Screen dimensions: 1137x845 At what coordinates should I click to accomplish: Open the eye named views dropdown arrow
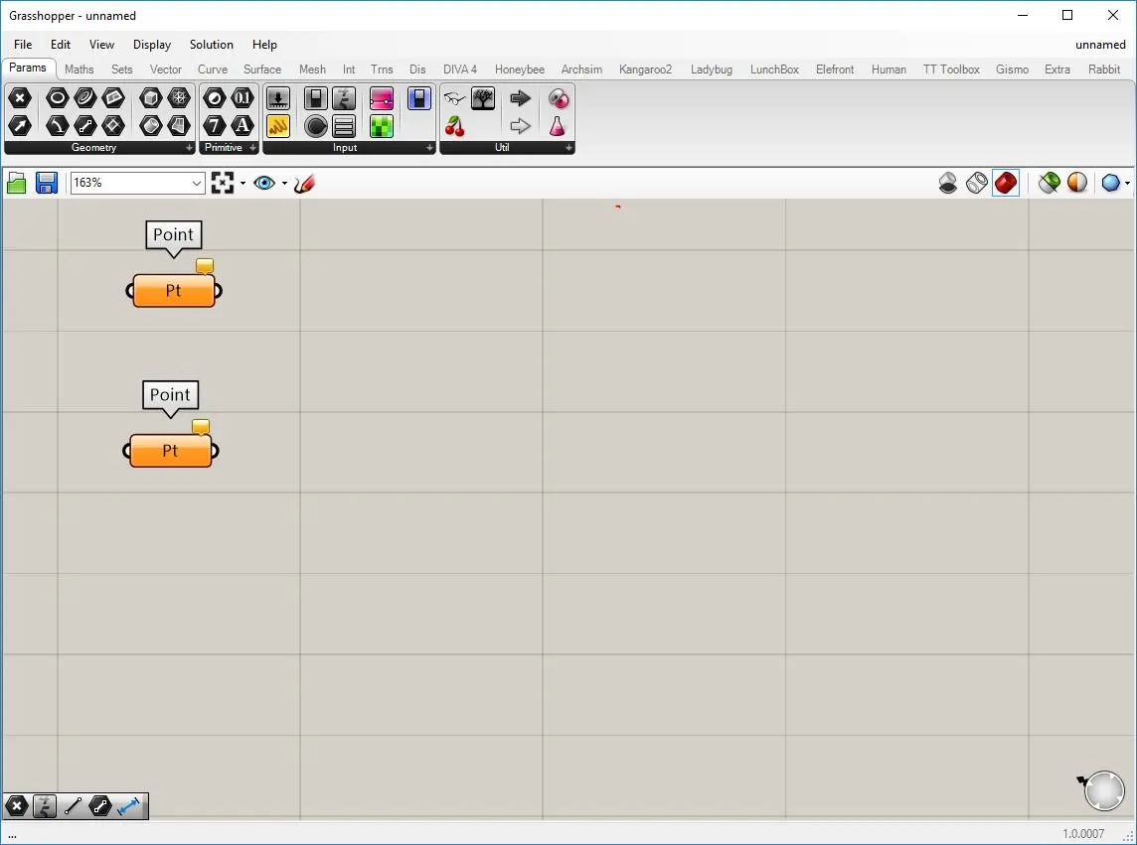click(x=284, y=184)
